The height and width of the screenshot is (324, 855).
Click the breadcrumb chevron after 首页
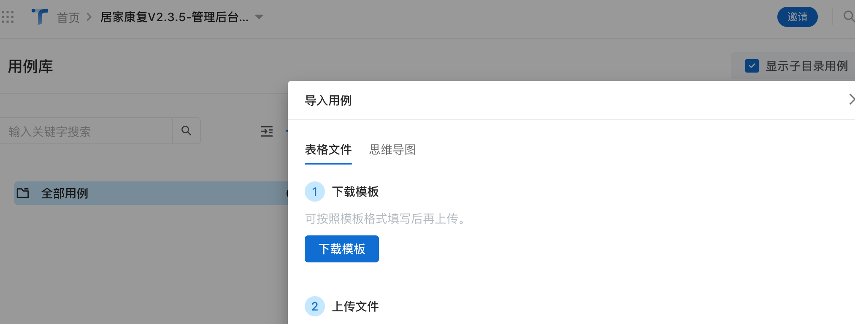(89, 17)
